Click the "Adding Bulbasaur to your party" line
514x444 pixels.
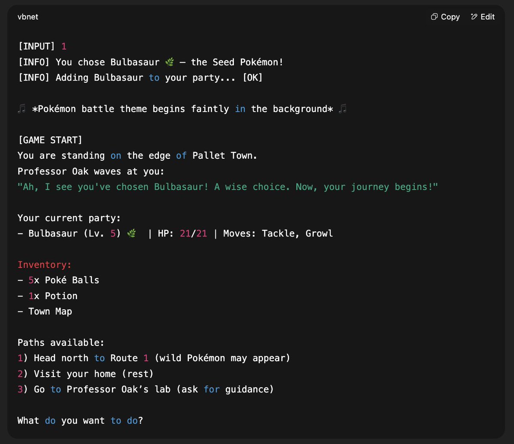tap(140, 78)
